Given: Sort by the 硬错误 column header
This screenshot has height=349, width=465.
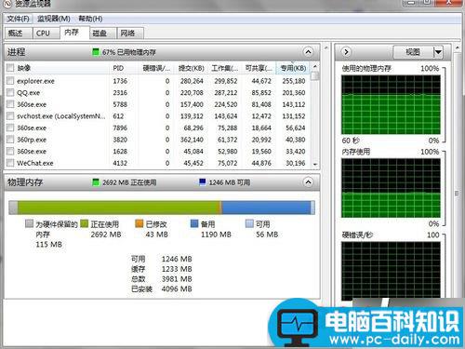Looking at the screenshot, I should (x=156, y=68).
